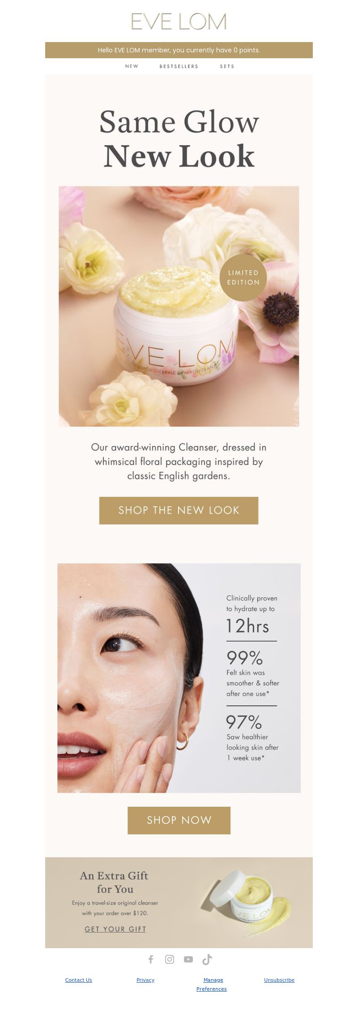
Task: Click the member points gold banner
Action: tap(179, 50)
